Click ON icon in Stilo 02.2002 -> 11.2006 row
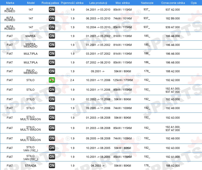This screenshot has width=202, height=170. 52,99
